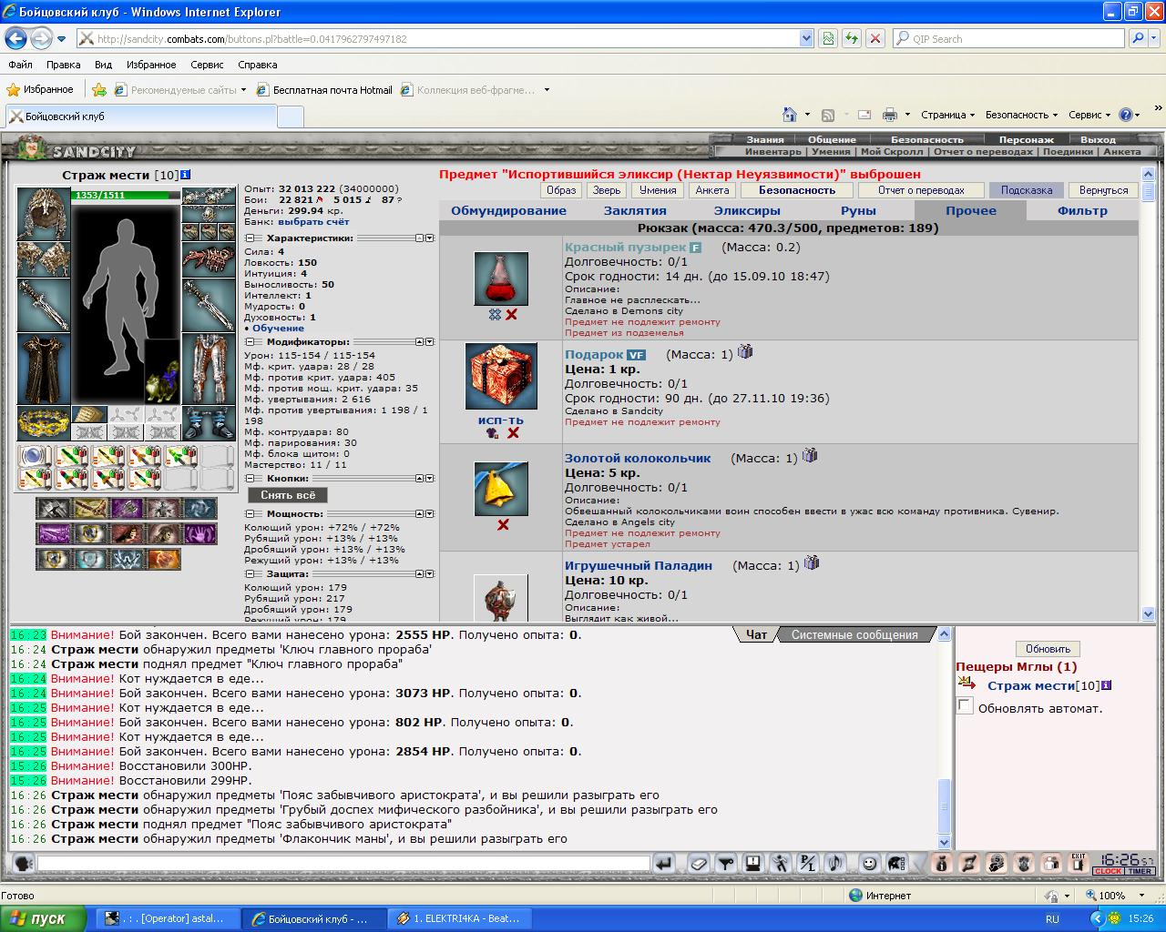
Task: Click the Обучение link
Action: coord(278,328)
